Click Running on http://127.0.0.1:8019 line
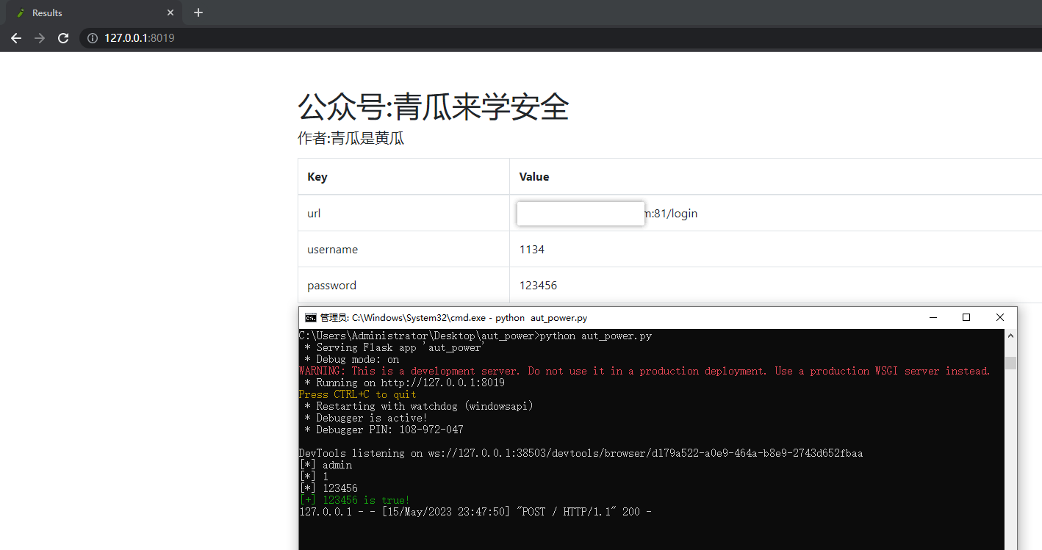 coord(405,383)
